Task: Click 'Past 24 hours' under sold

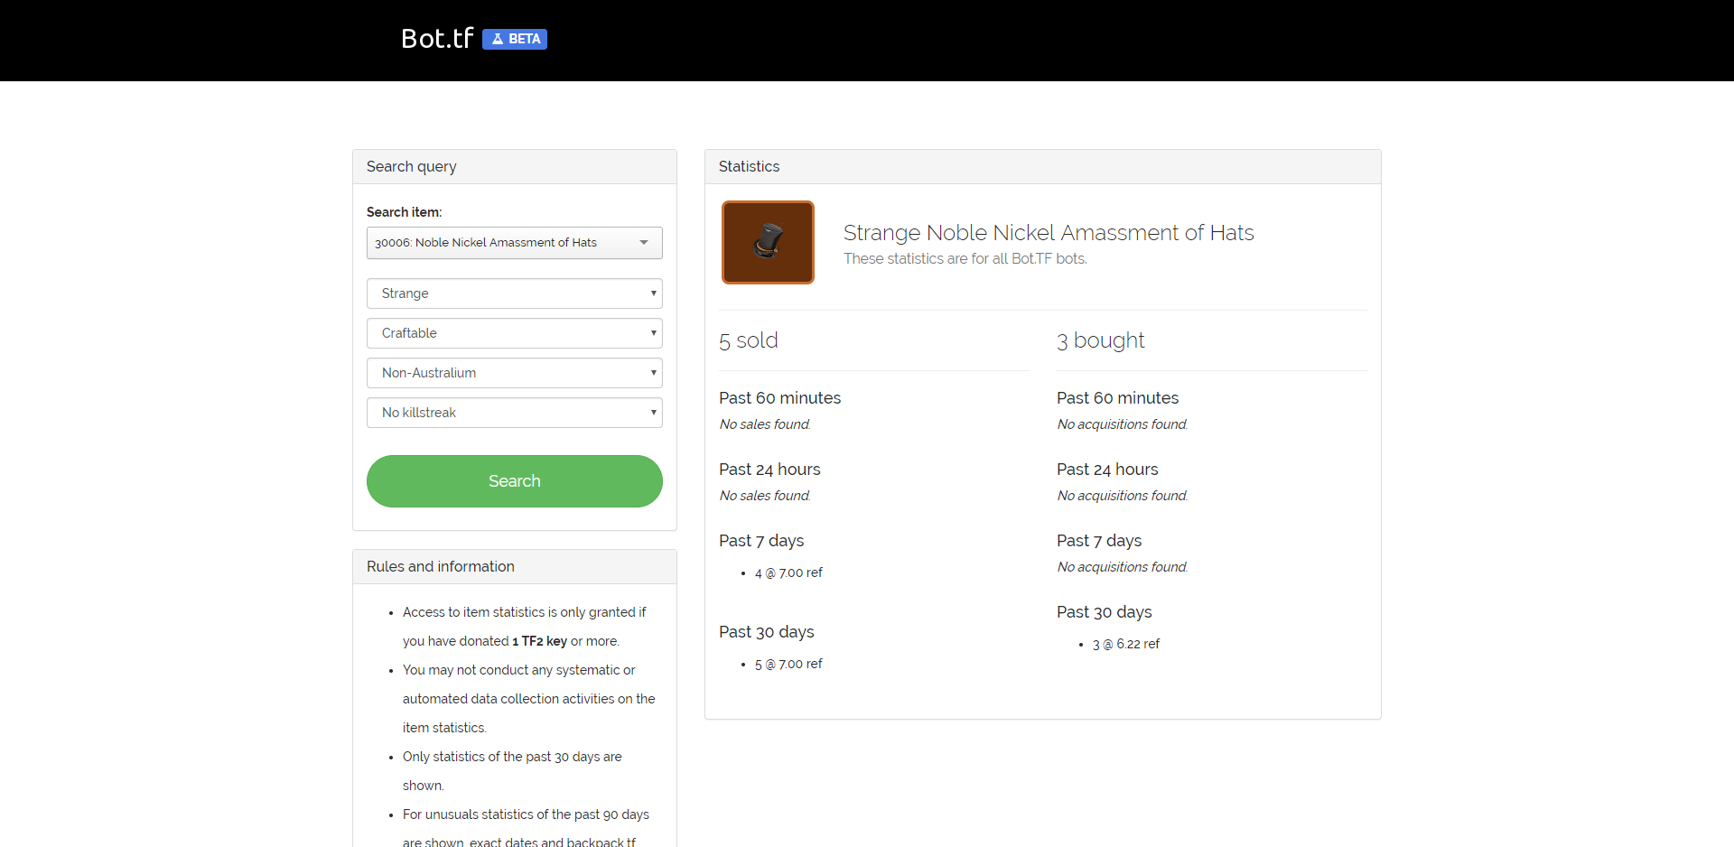Action: (769, 470)
